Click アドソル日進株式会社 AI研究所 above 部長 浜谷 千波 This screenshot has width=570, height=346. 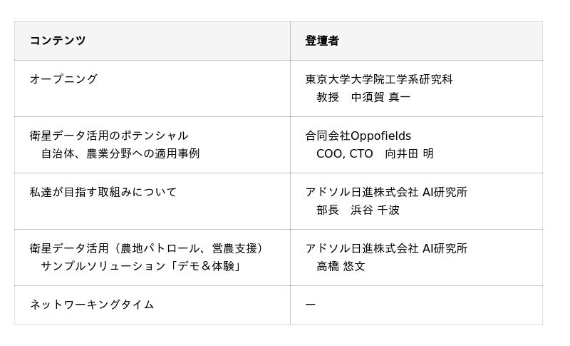[x=386, y=192]
